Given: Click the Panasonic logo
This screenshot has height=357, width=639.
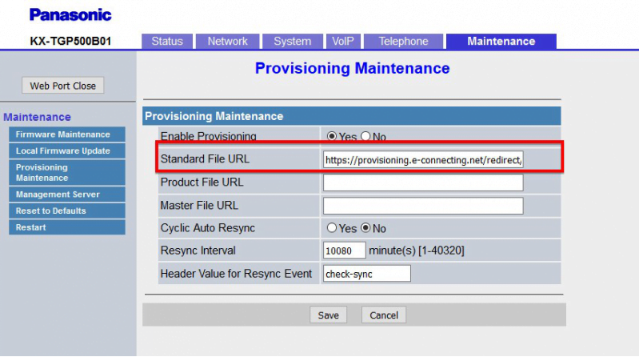Looking at the screenshot, I should point(70,15).
